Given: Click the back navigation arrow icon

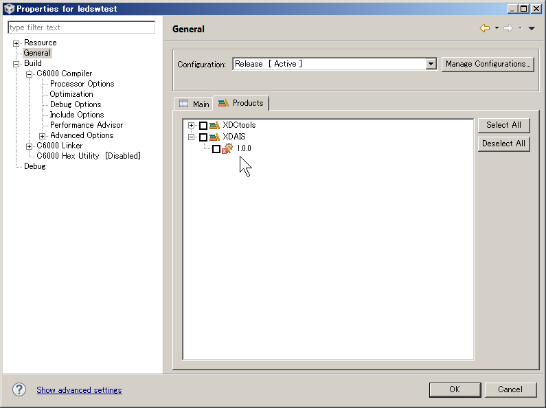Looking at the screenshot, I should [485, 28].
